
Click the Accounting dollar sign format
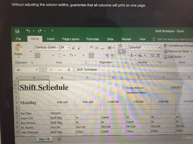132,56
